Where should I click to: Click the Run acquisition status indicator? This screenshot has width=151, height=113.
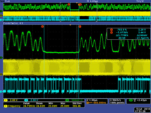click(7, 1)
